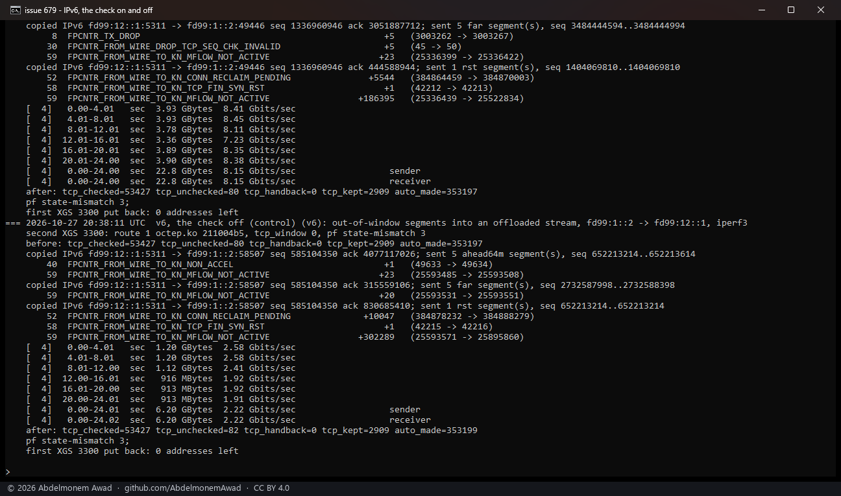Click the range '(49633 -> 49634)'
The height and width of the screenshot is (496, 841).
click(452, 265)
